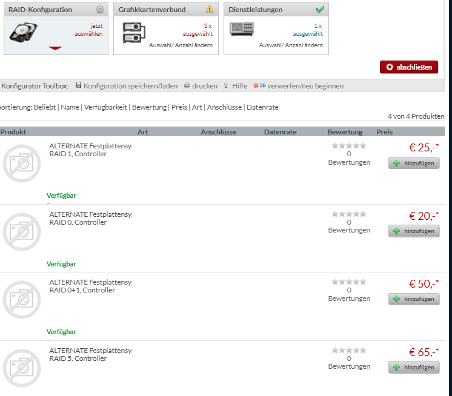The image size is (452, 396).
Task: Open product 'RAID 5, Controller'
Action: [90, 355]
